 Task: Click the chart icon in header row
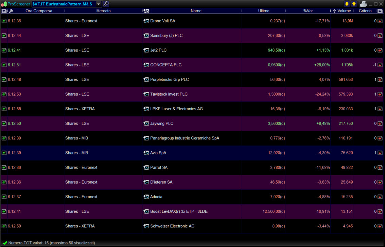[x=146, y=11]
